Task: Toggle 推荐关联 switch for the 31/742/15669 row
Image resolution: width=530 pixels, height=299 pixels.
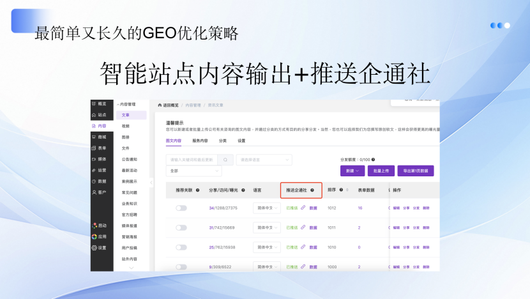Action: pos(181,228)
